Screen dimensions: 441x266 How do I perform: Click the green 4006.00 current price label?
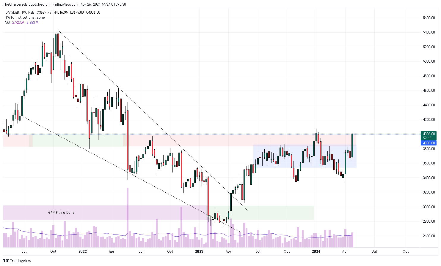429,134
